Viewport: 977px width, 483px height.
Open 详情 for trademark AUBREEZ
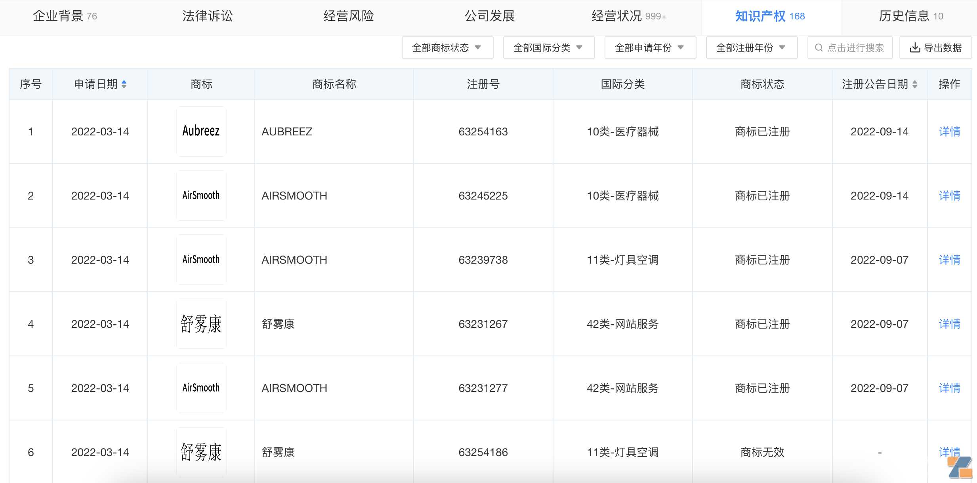click(950, 131)
